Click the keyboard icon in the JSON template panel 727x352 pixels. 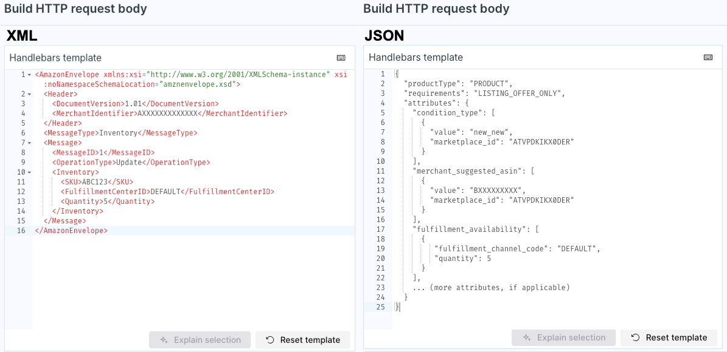point(708,57)
